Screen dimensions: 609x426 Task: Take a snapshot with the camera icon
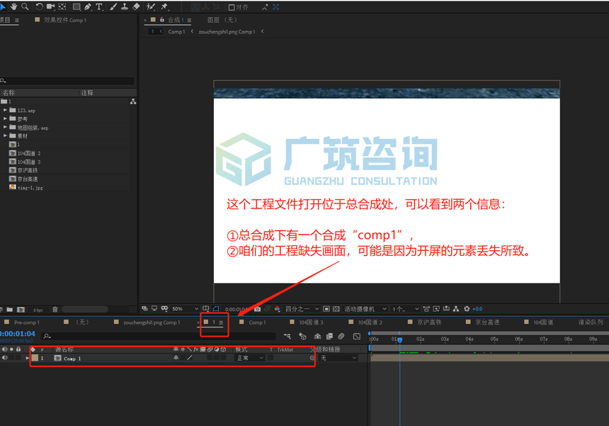(x=257, y=309)
